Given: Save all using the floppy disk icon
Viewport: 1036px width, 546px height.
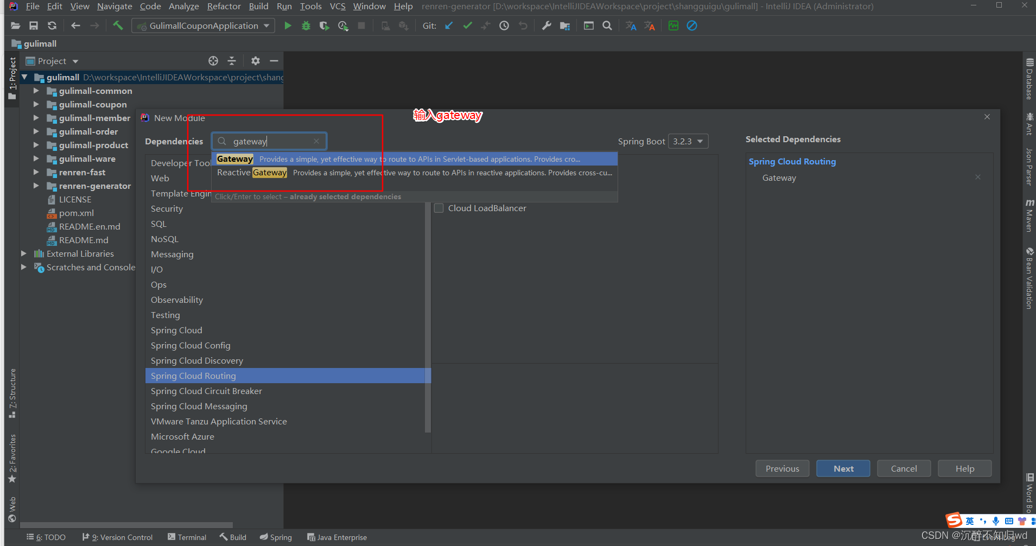Looking at the screenshot, I should click(x=34, y=26).
